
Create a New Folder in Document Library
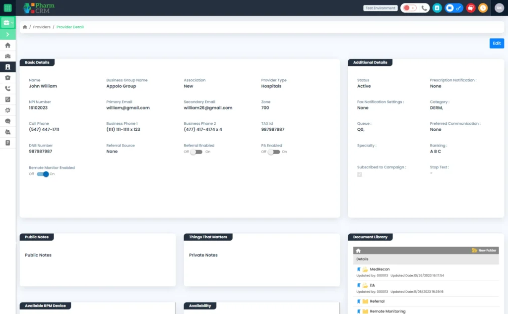coord(484,251)
